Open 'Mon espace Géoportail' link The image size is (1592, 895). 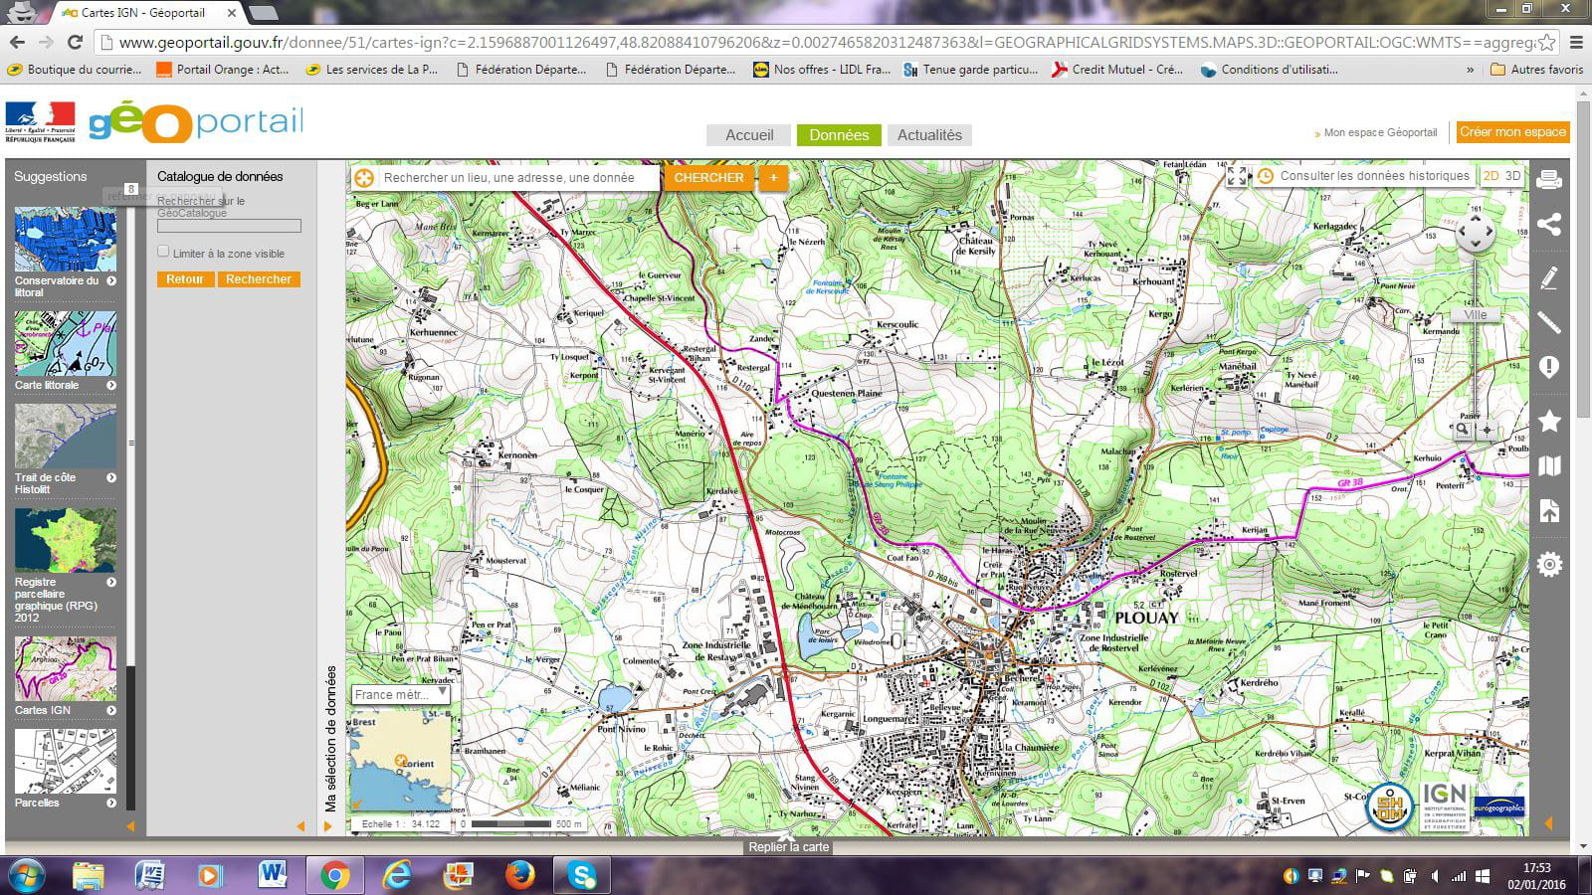tap(1380, 132)
